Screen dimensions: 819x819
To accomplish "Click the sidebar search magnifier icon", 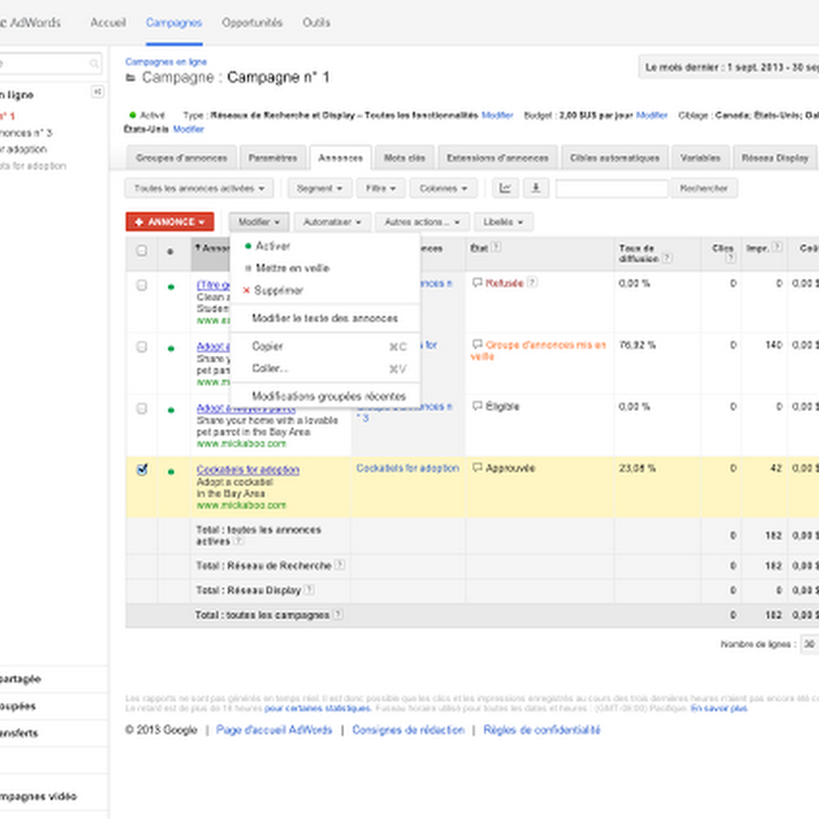I will tap(94, 64).
